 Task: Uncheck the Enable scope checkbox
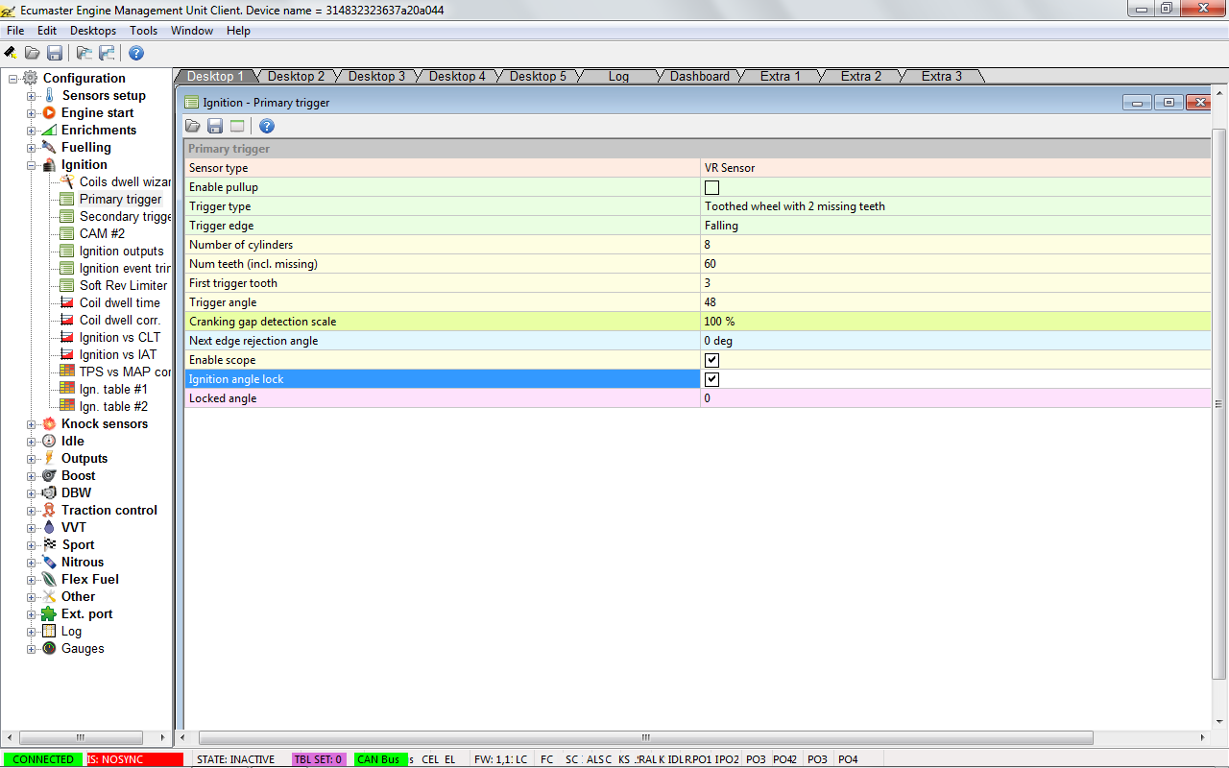711,360
